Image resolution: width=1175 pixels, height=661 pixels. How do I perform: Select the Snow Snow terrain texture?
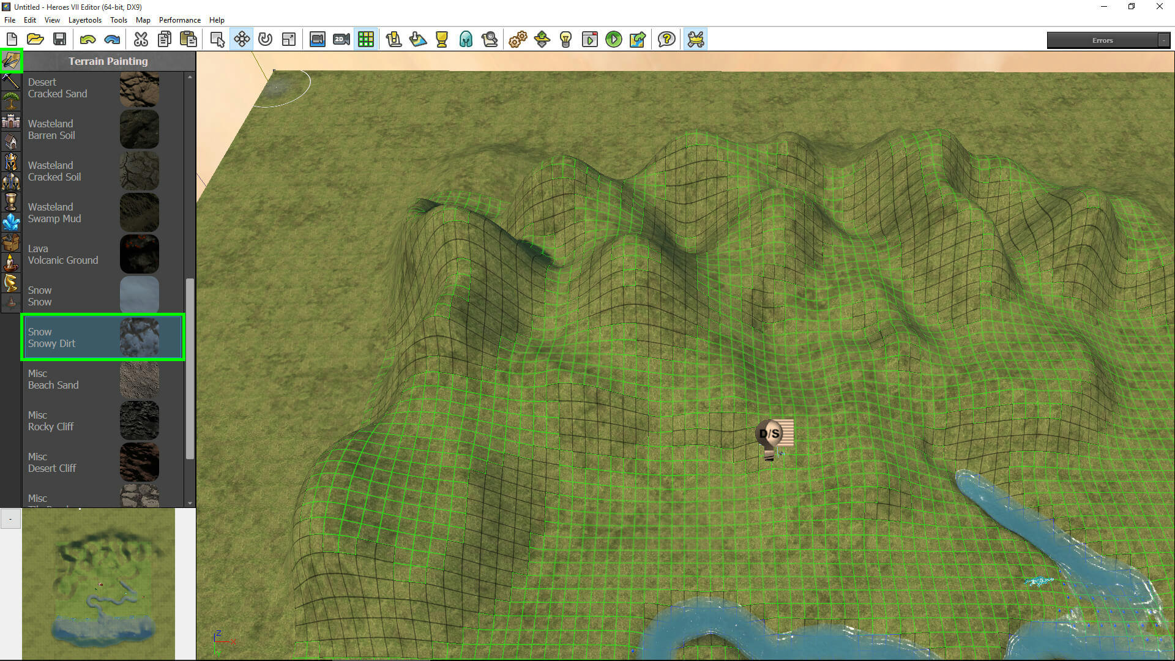[103, 296]
